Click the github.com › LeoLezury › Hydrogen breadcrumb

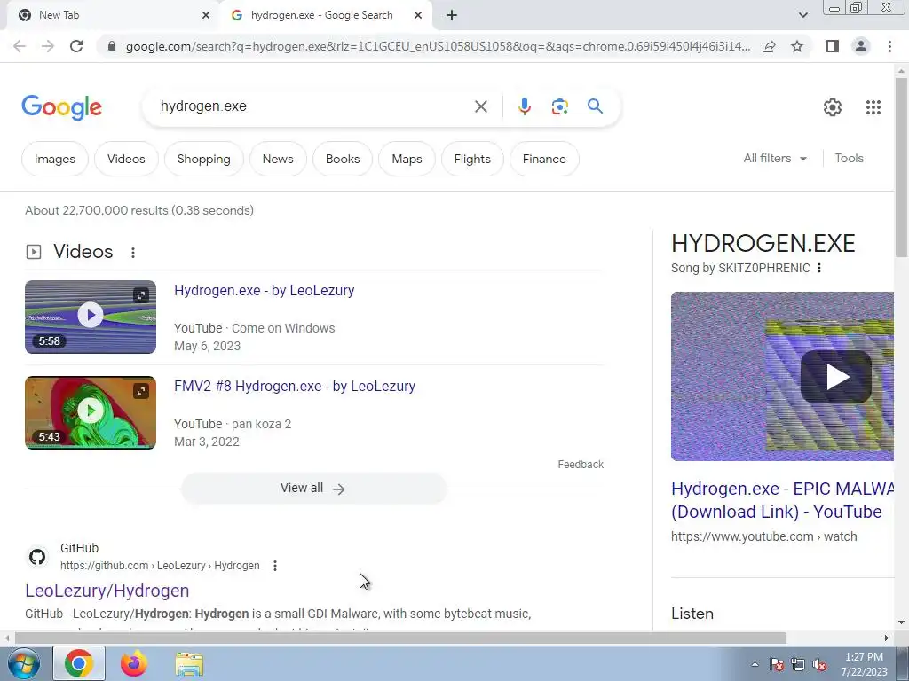click(x=160, y=565)
